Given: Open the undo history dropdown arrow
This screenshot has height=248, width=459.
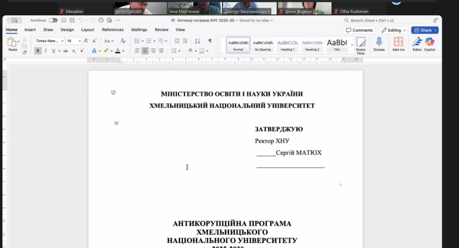Looking at the screenshot, I should tap(86, 21).
